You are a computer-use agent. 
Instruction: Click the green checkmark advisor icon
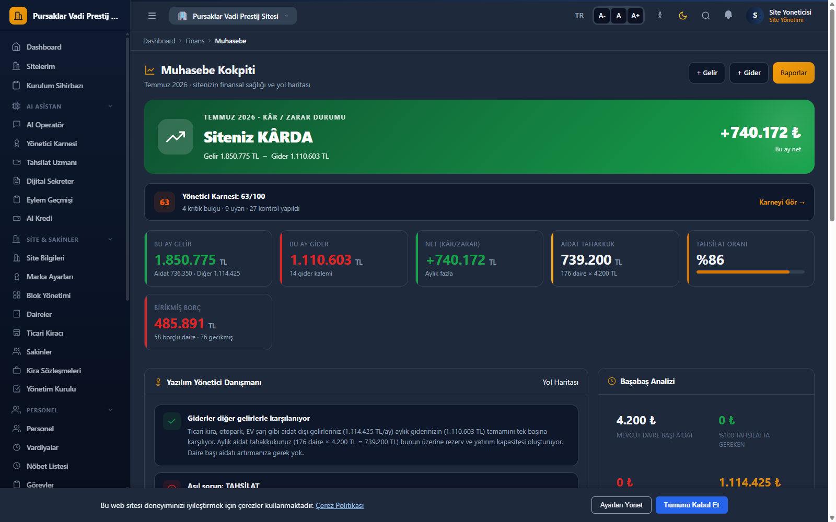172,421
